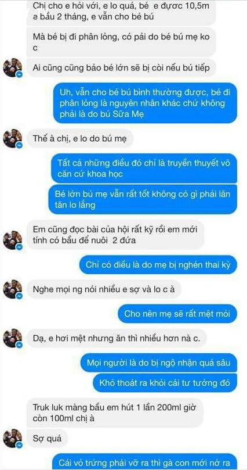Select top message "Chị cho e hỏi với"

pos(121,13)
